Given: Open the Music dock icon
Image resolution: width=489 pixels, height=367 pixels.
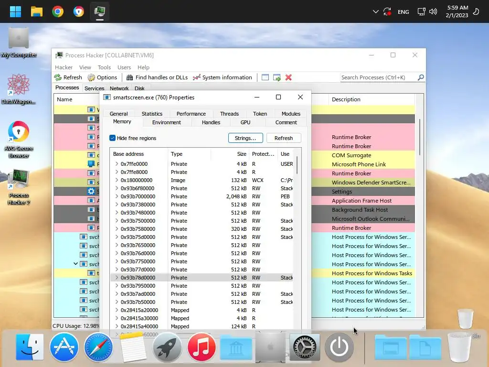Looking at the screenshot, I should [x=202, y=347].
